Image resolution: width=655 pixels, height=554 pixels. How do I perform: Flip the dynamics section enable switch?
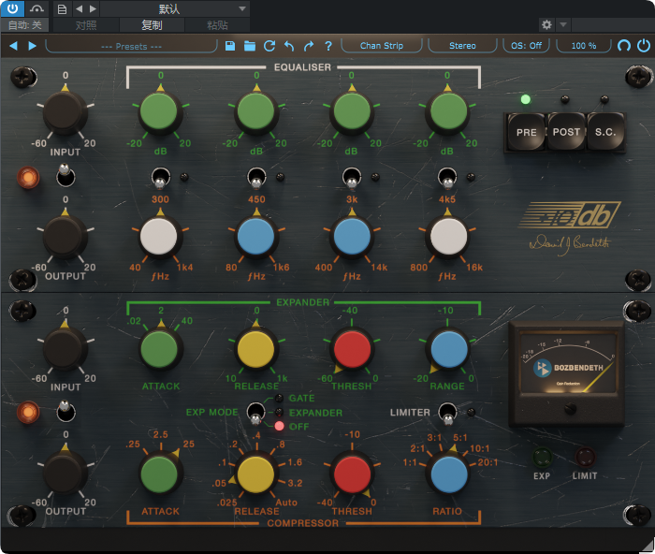coord(65,411)
